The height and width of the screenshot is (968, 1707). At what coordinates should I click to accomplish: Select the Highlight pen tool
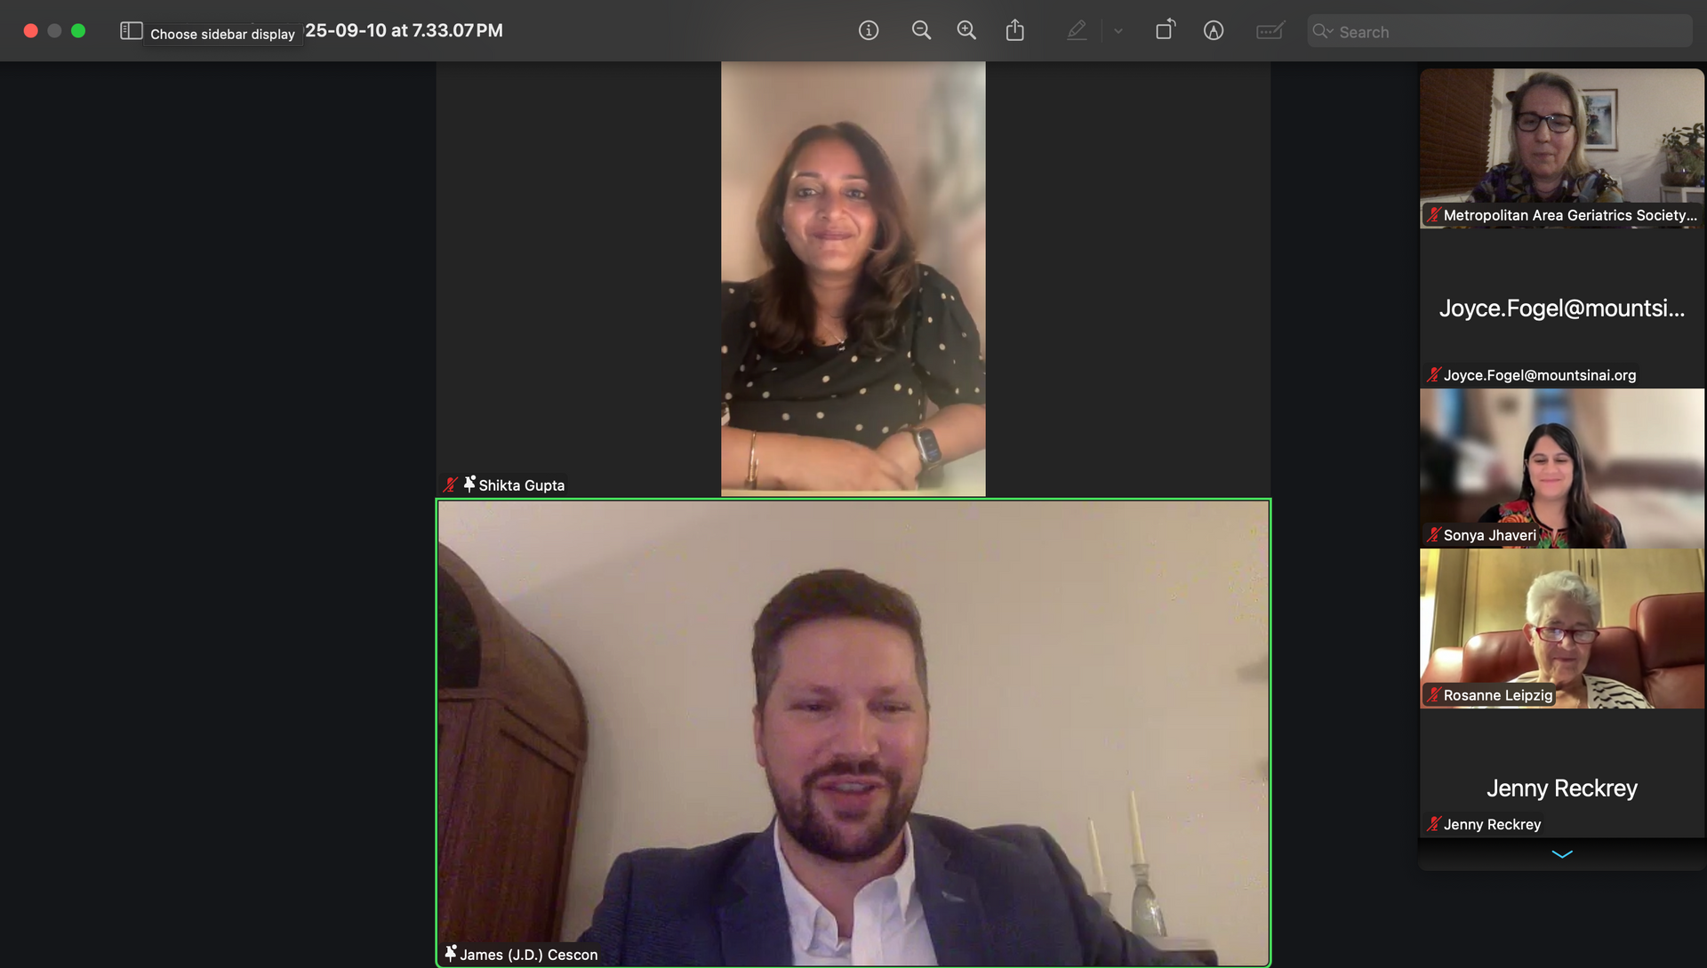(1077, 31)
